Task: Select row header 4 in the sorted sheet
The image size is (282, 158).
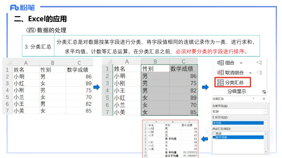Action: [108, 91]
